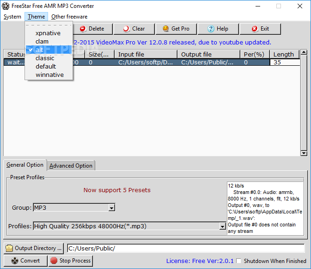The width and height of the screenshot is (311, 269).
Task: Close the open Theme menu
Action: pos(37,17)
